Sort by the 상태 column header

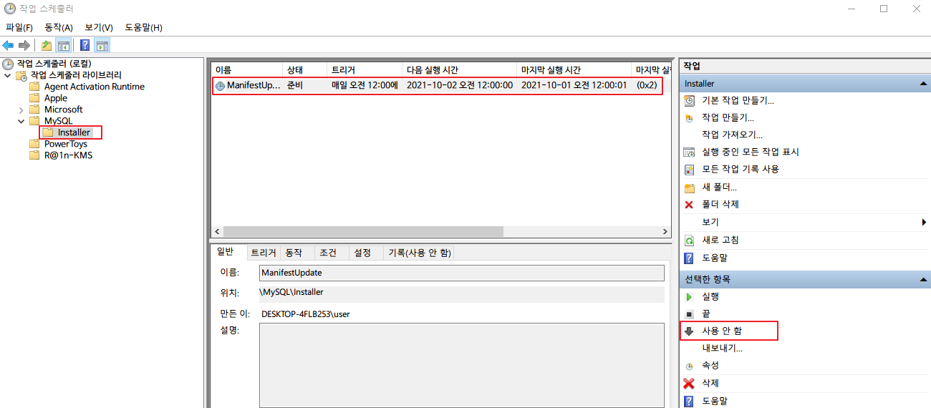(x=305, y=70)
